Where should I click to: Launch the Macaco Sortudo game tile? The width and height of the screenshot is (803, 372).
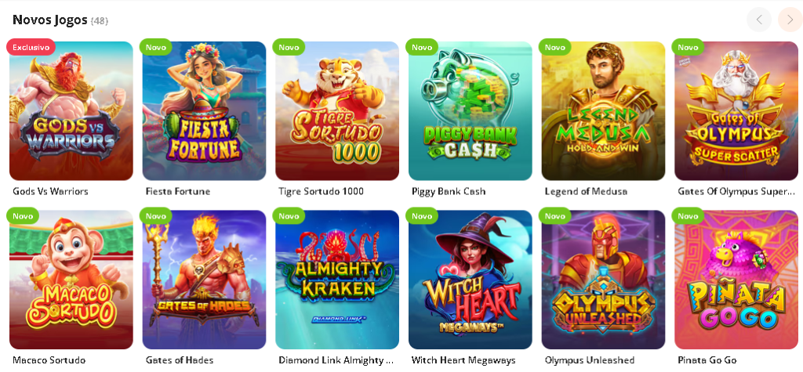coord(71,280)
